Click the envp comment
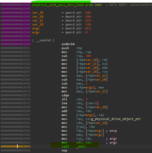Screen dimensions: 152x153 pos(111,131)
